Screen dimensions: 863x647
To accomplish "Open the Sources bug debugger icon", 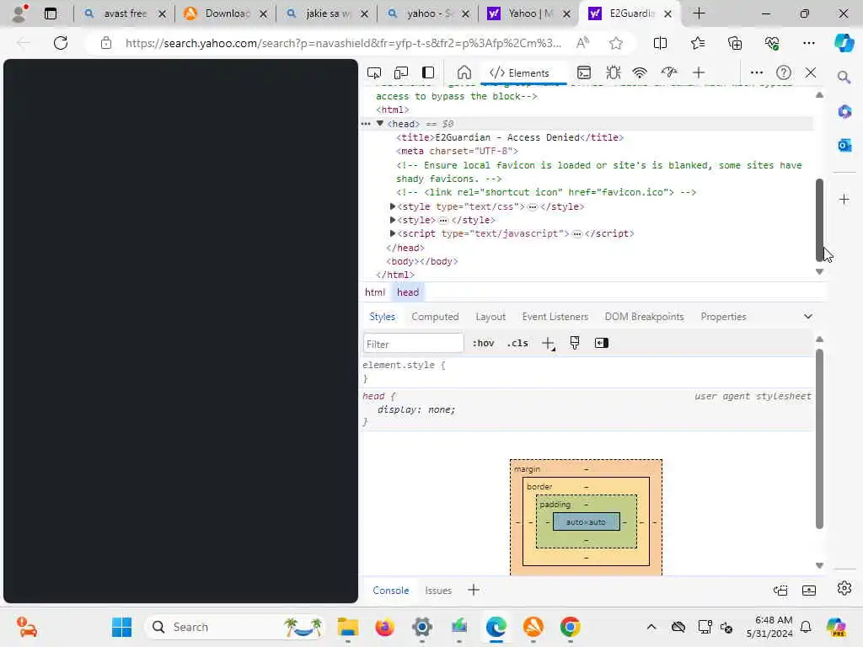I will [x=613, y=72].
